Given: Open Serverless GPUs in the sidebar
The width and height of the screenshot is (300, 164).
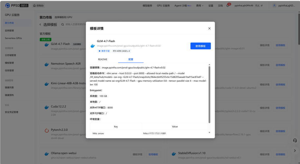Looking at the screenshot, I should [13, 38].
